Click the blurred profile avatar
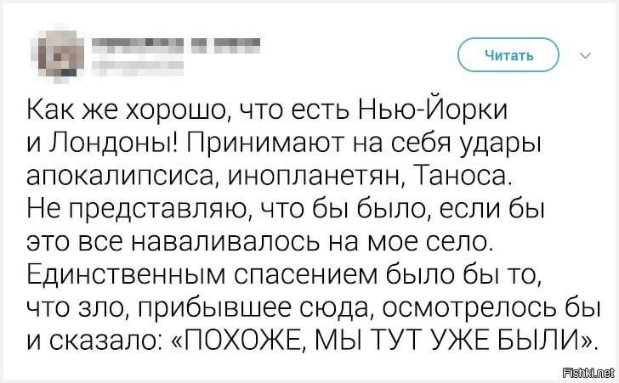 click(58, 54)
